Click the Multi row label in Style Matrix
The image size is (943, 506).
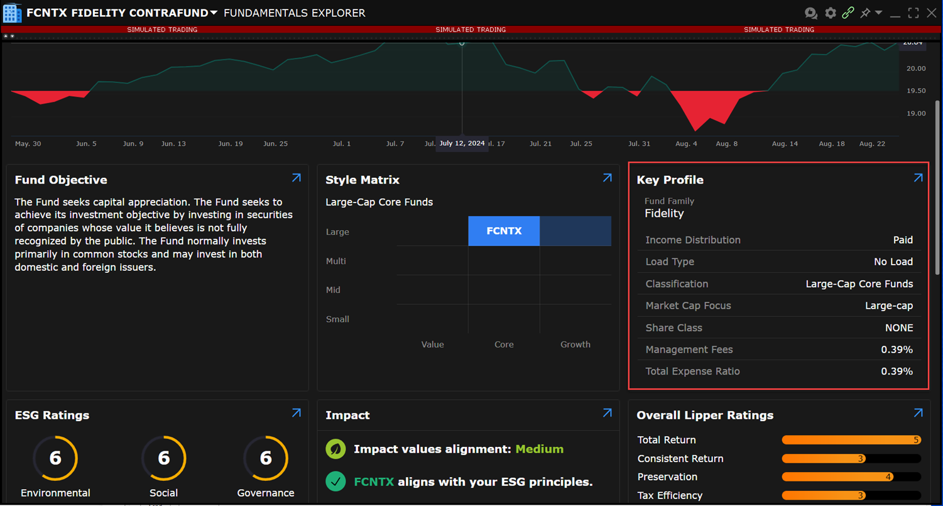(x=335, y=261)
